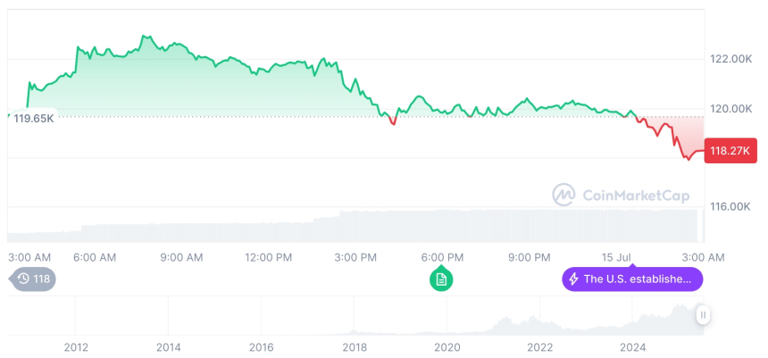Click the clock history icon
Screen dimensions: 768x358
point(22,279)
